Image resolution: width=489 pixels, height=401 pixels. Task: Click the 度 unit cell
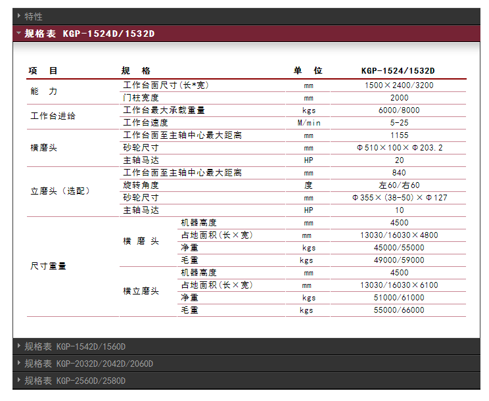pyautogui.click(x=308, y=185)
